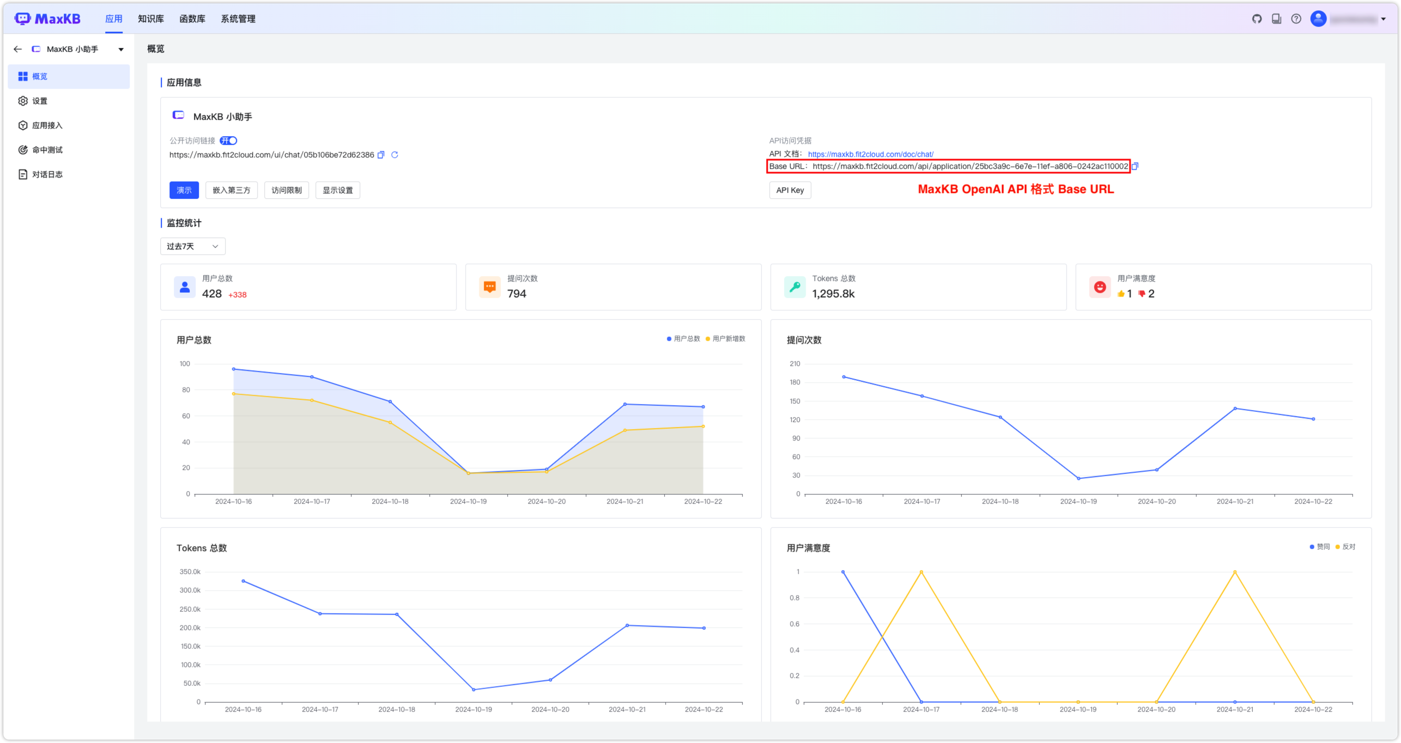The width and height of the screenshot is (1401, 743).
Task: Open the documentation book icon near avatar
Action: coord(1276,18)
